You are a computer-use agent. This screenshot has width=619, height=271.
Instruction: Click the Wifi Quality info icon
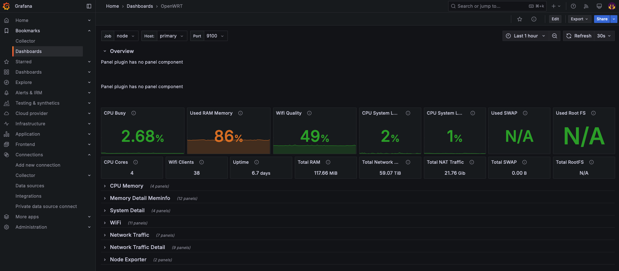click(x=309, y=113)
